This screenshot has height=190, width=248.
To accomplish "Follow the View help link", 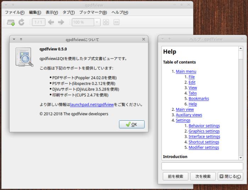I will [x=193, y=88].
